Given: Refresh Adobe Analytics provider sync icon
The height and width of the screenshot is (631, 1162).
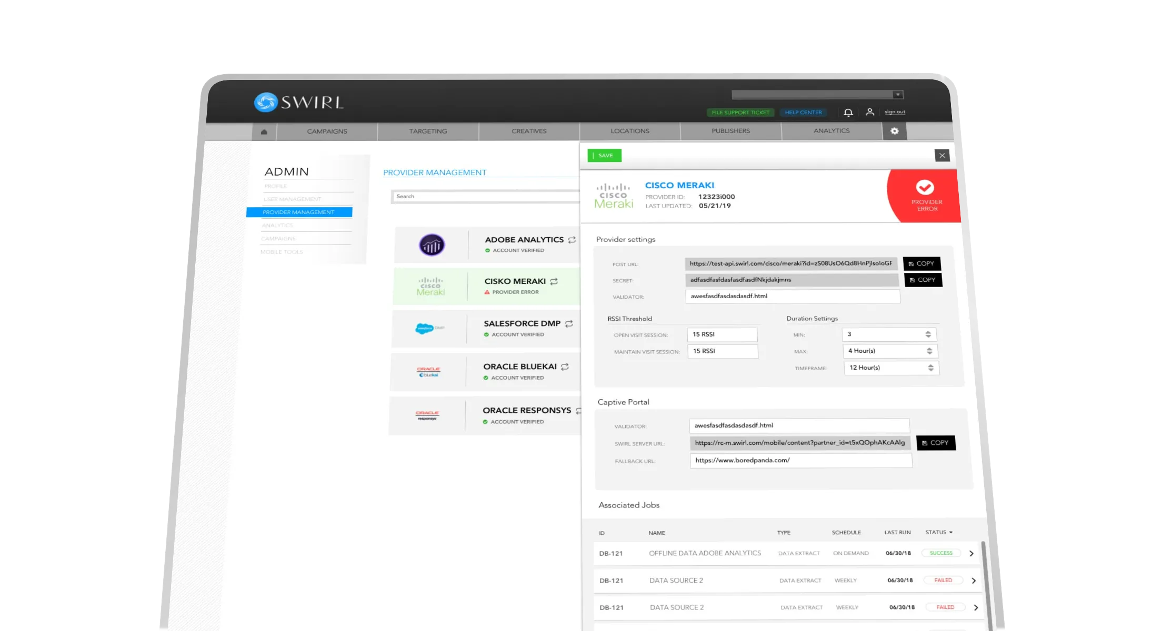Looking at the screenshot, I should 572,240.
